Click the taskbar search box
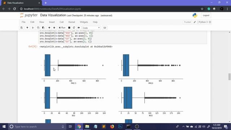Image resolution: width=231 pixels, height=130 pixels. (37, 126)
